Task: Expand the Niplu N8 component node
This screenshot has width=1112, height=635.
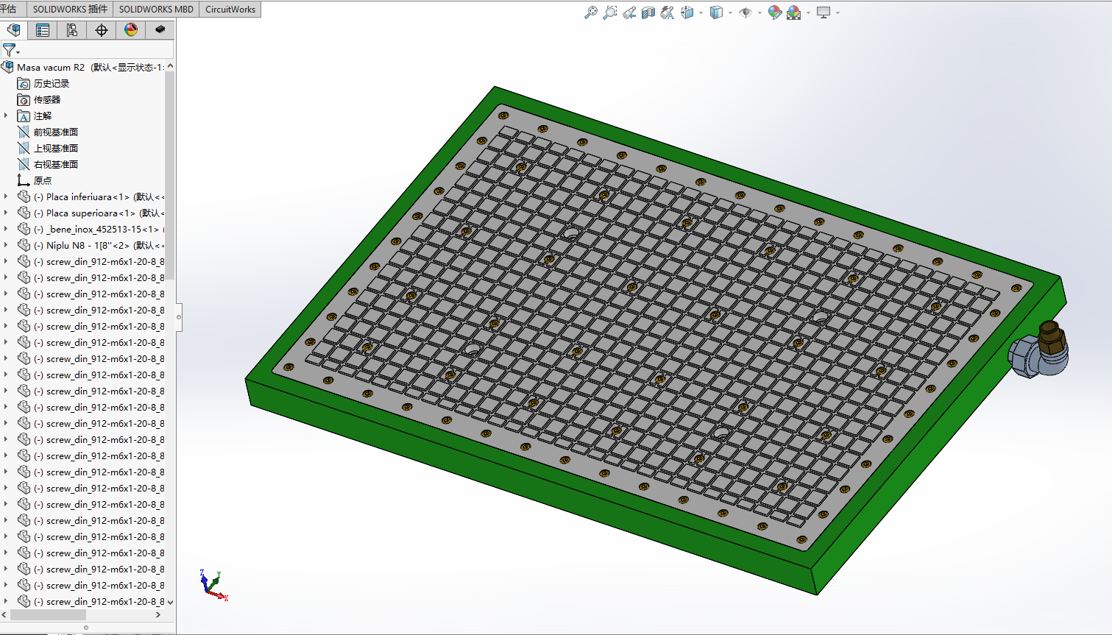Action: pyautogui.click(x=6, y=245)
